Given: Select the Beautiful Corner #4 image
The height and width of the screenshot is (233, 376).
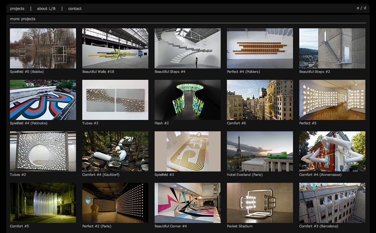Looking at the screenshot, I should (188, 203).
